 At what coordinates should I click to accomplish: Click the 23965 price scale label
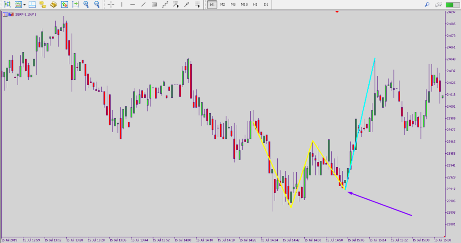451,142
